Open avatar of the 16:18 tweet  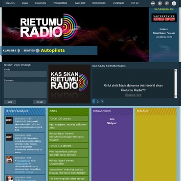[x=9, y=159]
